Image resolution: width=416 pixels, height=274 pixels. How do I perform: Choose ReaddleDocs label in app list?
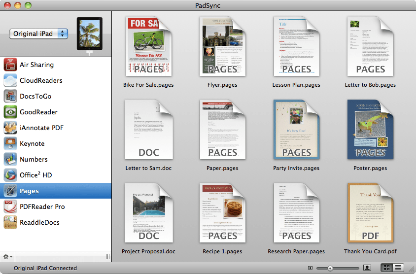(39, 223)
